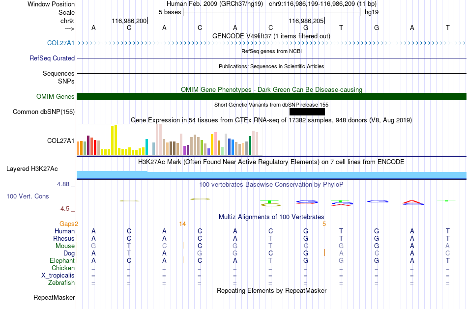Click the cyan GTEx expression bar
Viewport: 467px width, 309px height.
point(146,147)
